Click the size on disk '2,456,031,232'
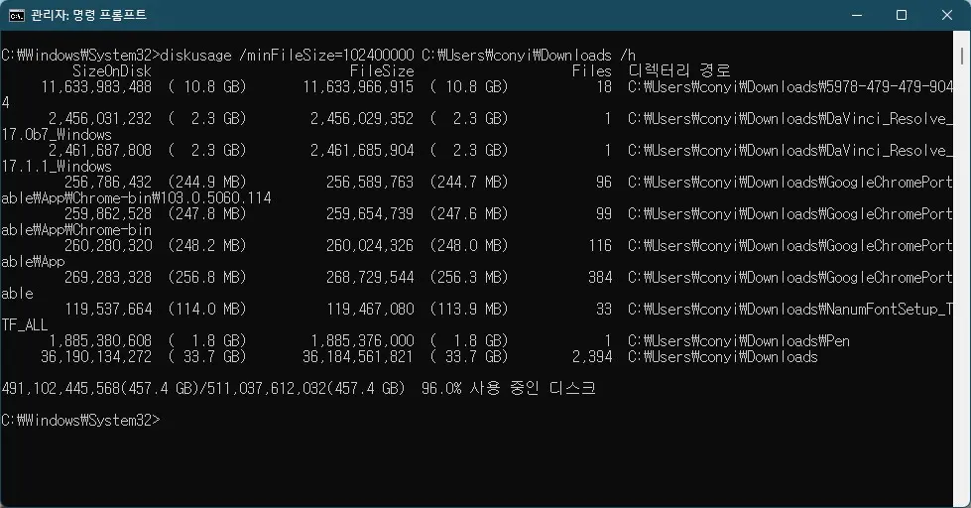This screenshot has height=508, width=971. (100, 119)
